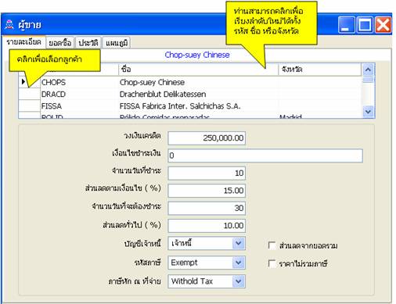Open the Withold Tax dropdown arrow
396x304 pixels.
click(239, 281)
